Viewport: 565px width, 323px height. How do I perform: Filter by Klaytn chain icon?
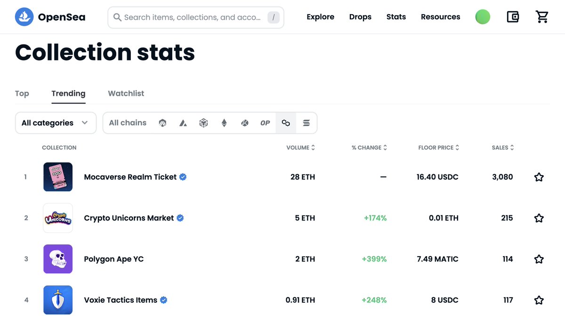[244, 123]
